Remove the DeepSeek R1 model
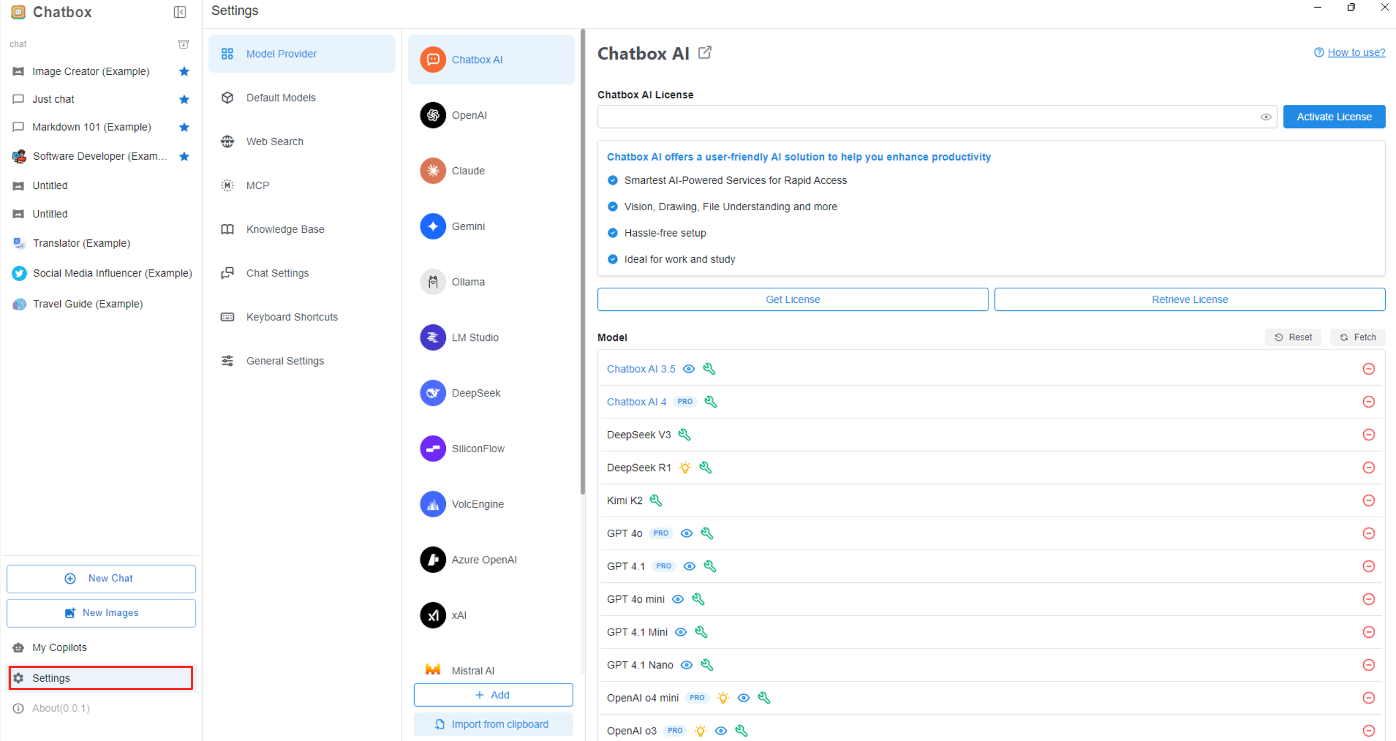Image resolution: width=1396 pixels, height=741 pixels. pyautogui.click(x=1369, y=468)
